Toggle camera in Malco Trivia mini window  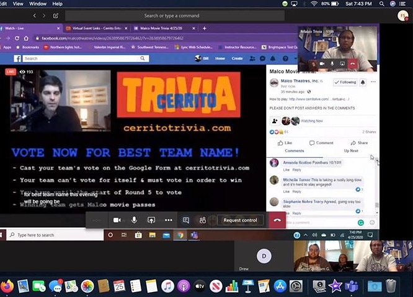pyautogui.click(x=322, y=64)
